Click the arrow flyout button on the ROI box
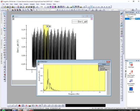140x111 pixels. coord(50,26)
